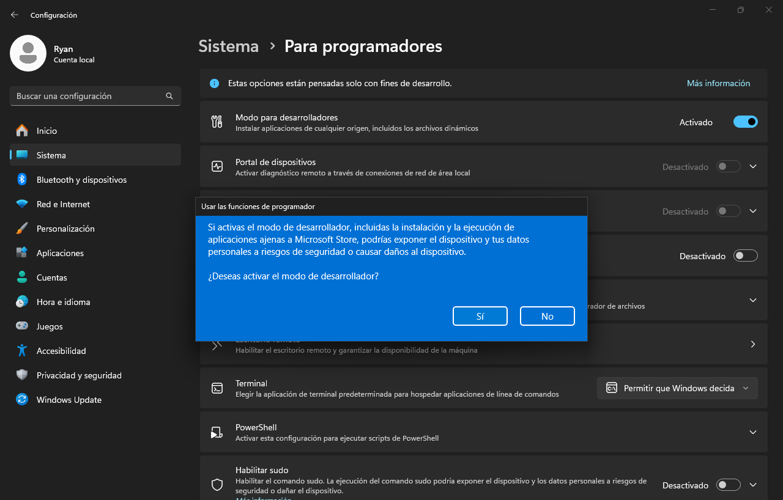
Task: Click the Cuentas person icon
Action: 22,277
